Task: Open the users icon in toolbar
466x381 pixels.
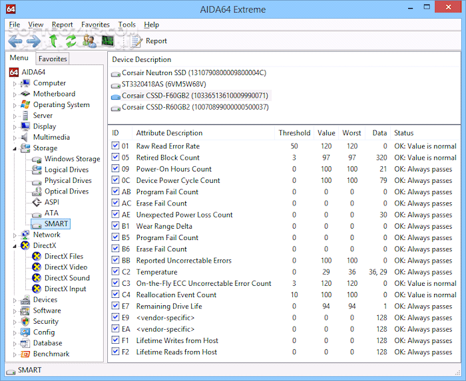Action: coord(89,41)
